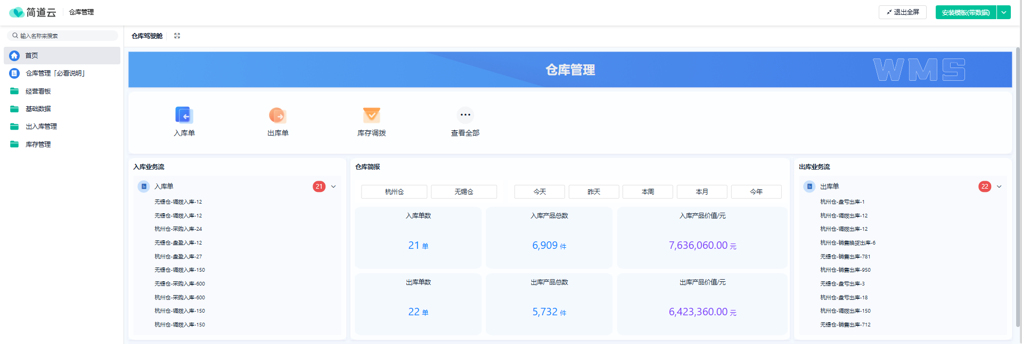
Task: Open the 出库单 shortcut icon
Action: tap(277, 115)
